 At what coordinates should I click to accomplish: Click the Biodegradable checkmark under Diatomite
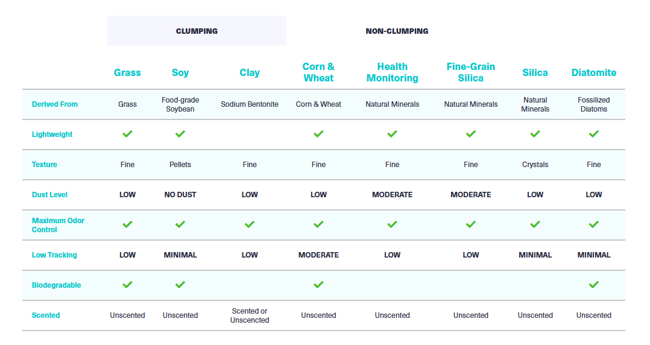tap(593, 285)
